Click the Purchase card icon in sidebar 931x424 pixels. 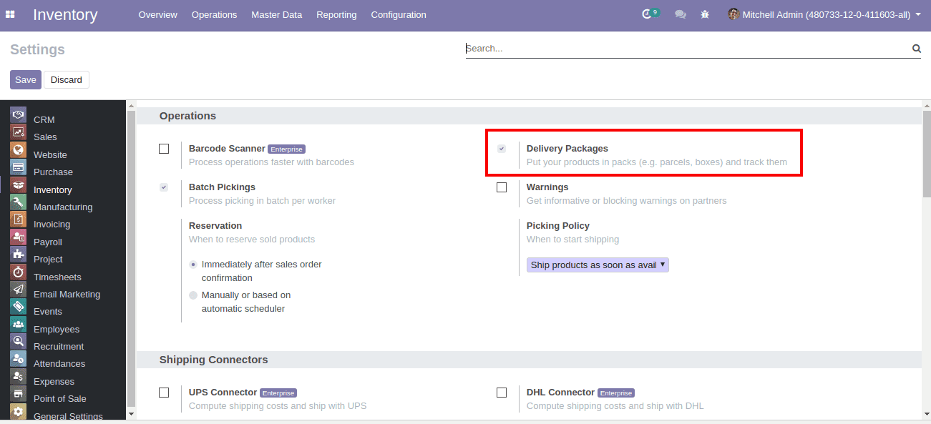[18, 167]
